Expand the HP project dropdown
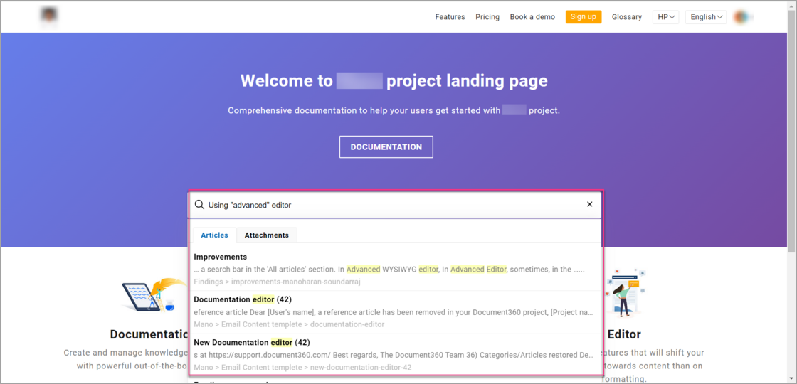This screenshot has width=797, height=384. pos(666,17)
